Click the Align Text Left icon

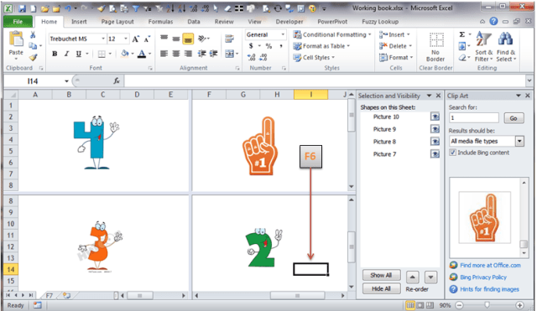(164, 54)
